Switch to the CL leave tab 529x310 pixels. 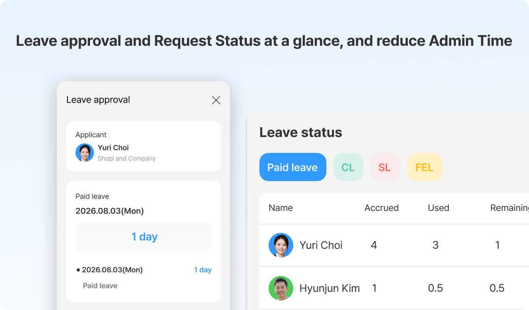point(348,167)
